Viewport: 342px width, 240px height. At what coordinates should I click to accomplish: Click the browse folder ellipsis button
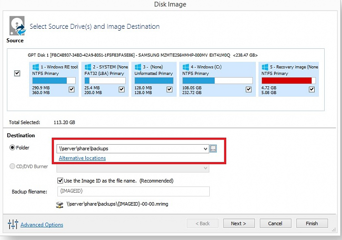pyautogui.click(x=213, y=149)
